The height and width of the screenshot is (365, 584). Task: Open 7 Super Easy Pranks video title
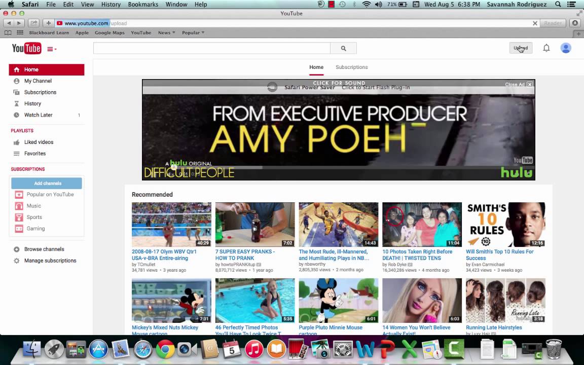[245, 255]
